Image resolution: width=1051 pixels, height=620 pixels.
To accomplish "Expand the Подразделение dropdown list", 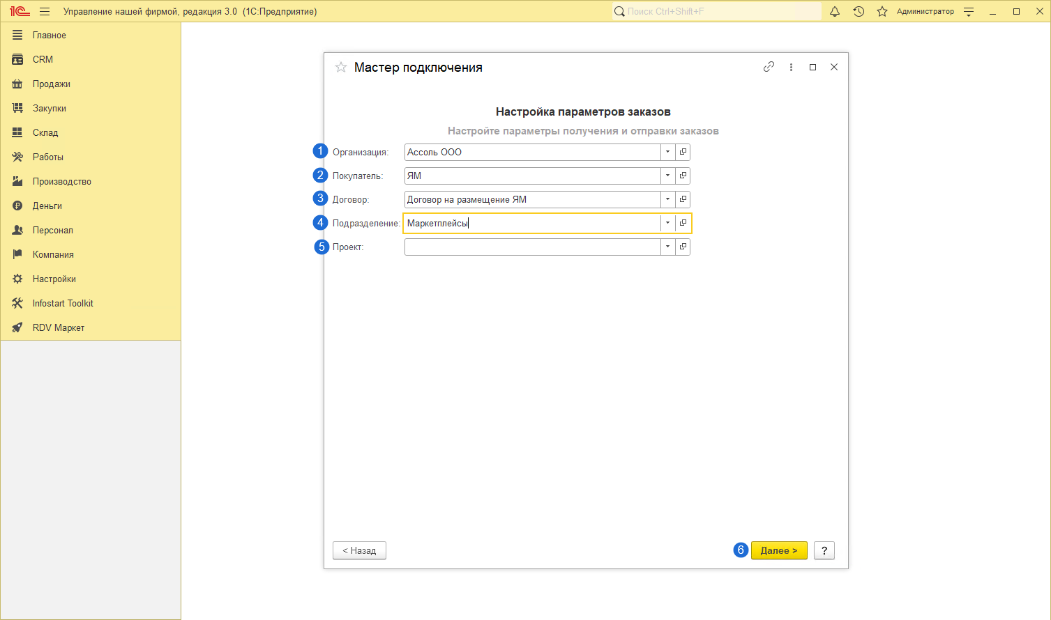I will (x=667, y=223).
